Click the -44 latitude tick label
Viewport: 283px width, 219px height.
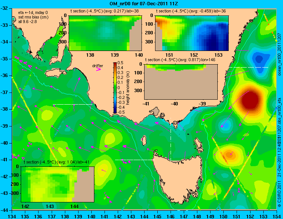pyautogui.click(x=4, y=210)
